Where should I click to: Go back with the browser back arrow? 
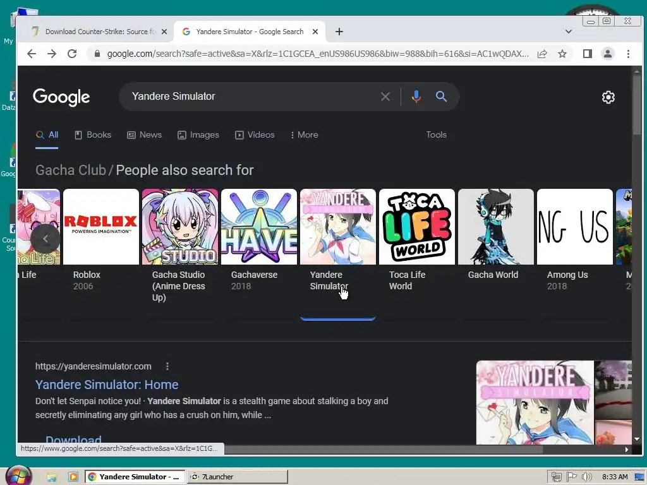32,54
